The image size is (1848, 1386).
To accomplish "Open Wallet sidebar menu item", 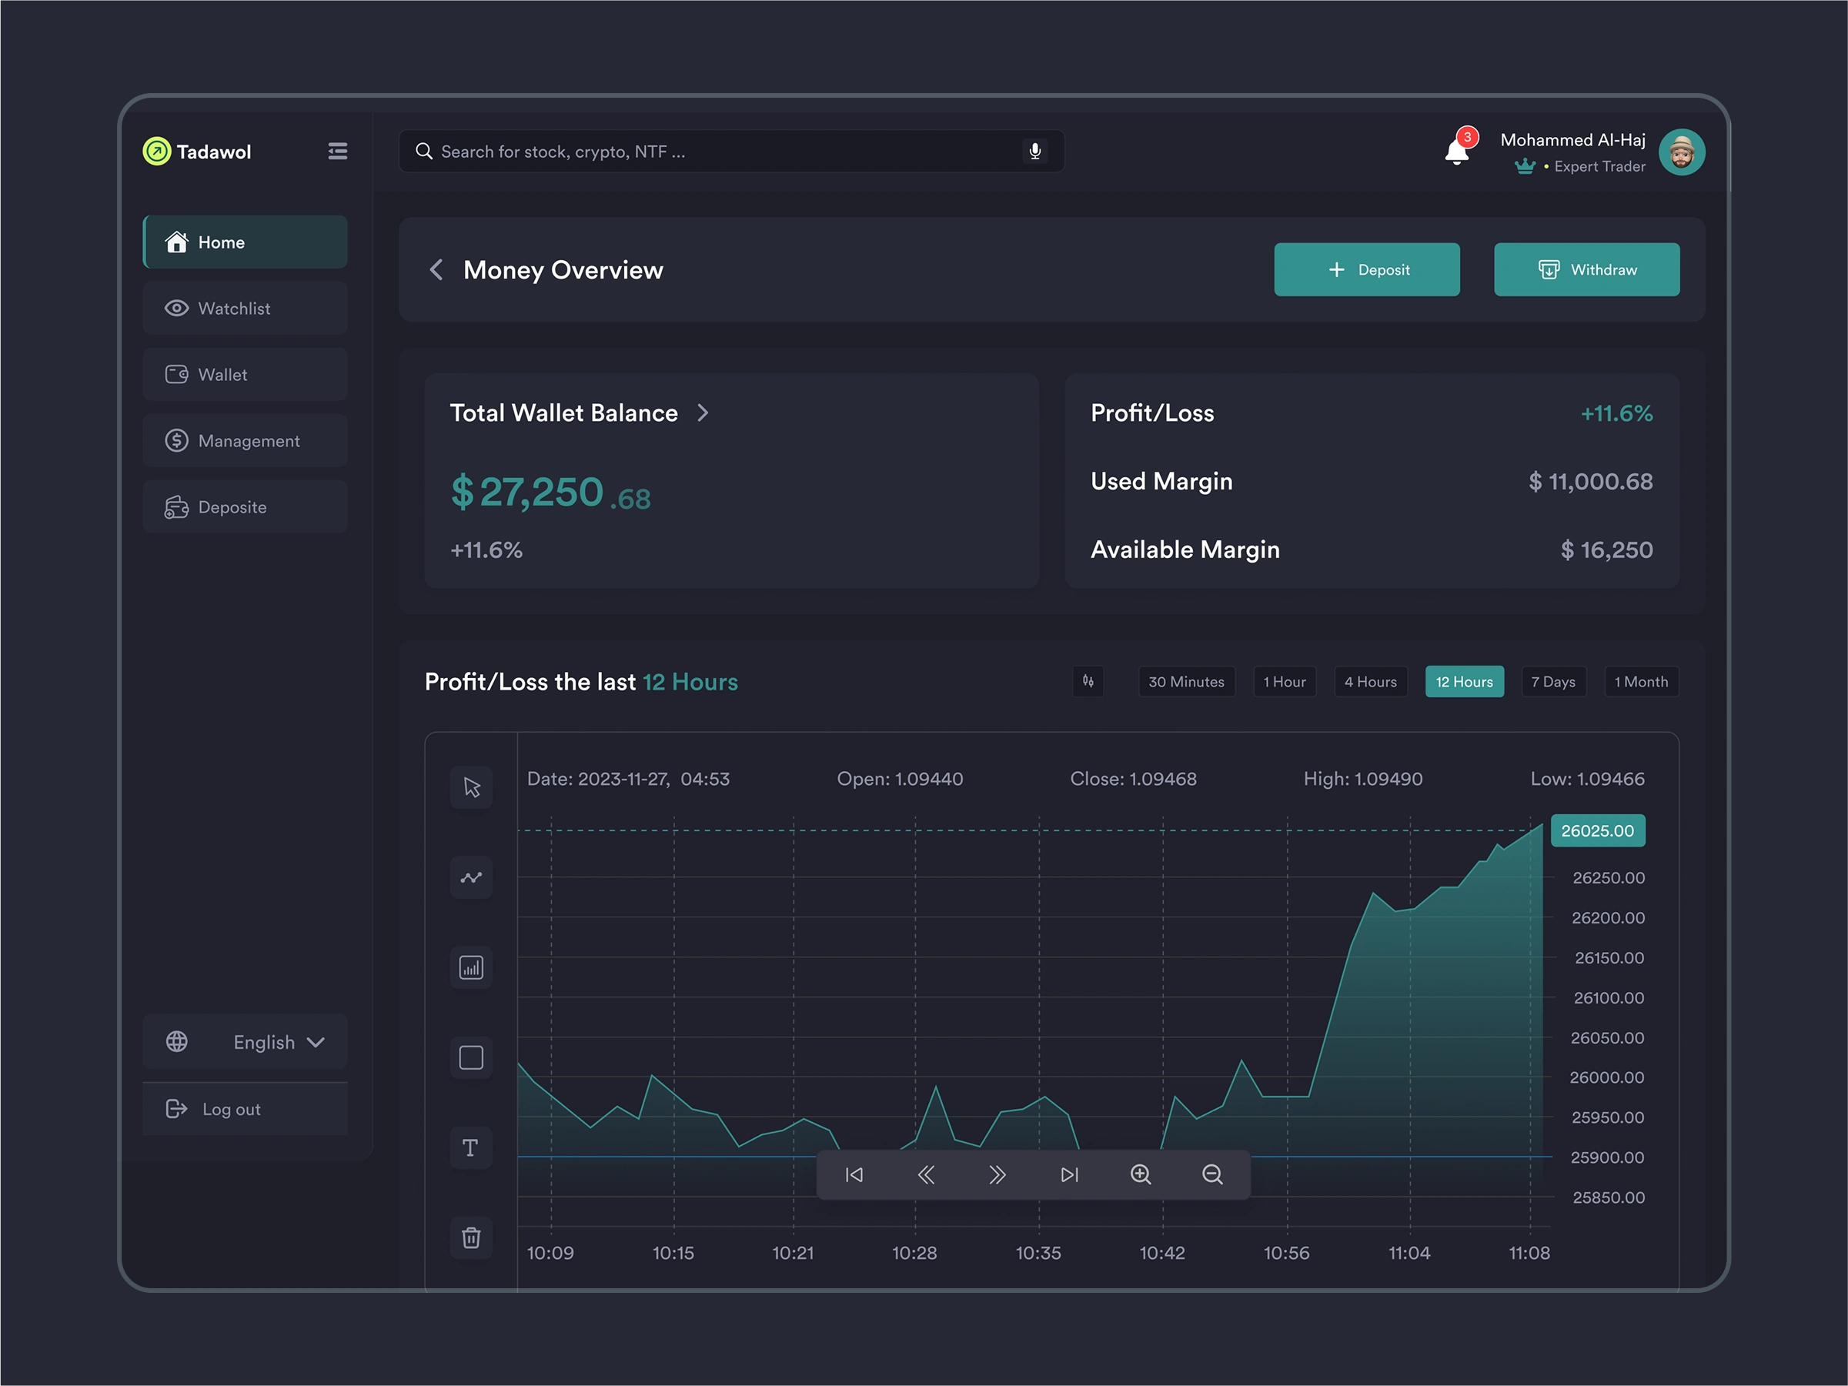I will tap(245, 374).
